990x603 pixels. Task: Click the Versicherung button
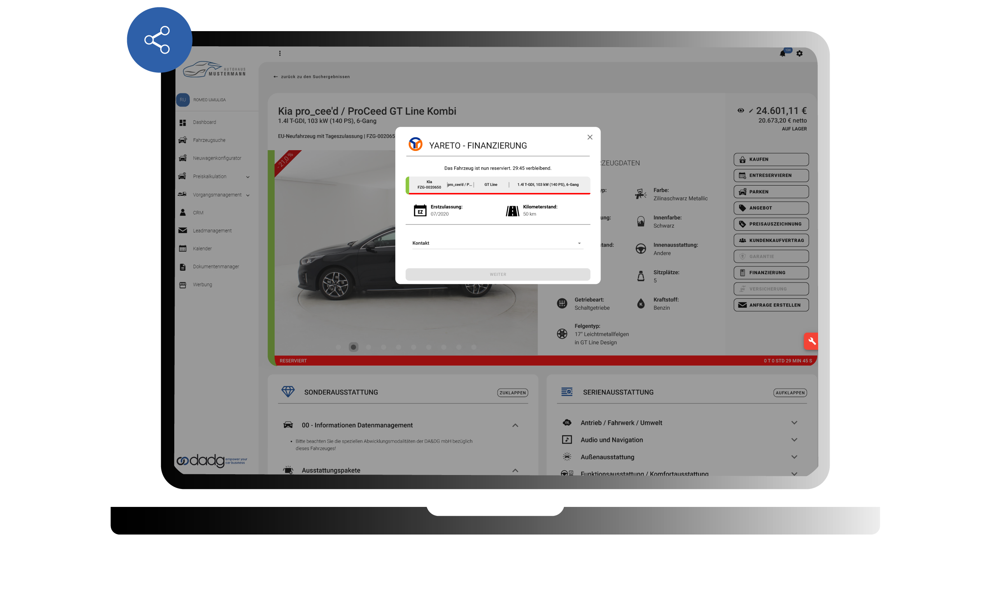tap(771, 289)
